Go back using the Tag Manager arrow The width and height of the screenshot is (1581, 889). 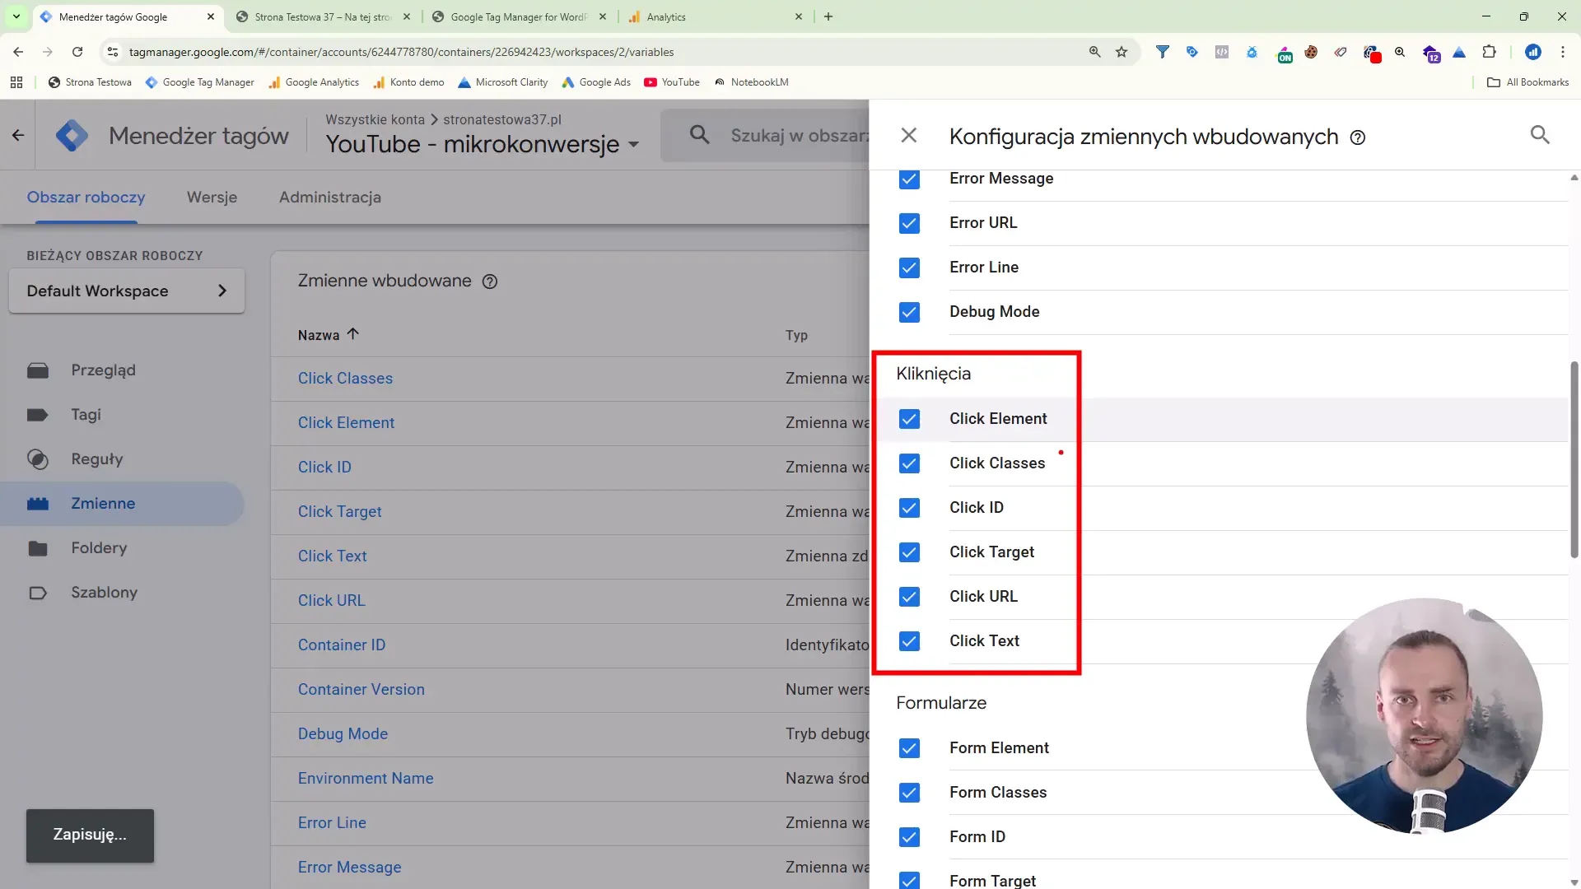coord(18,135)
